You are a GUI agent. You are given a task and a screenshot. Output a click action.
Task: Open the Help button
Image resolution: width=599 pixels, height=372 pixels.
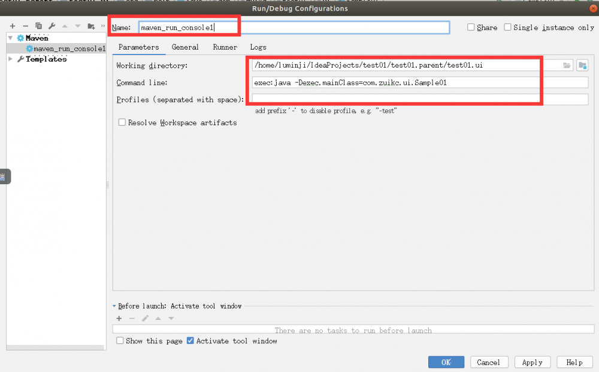click(574, 362)
